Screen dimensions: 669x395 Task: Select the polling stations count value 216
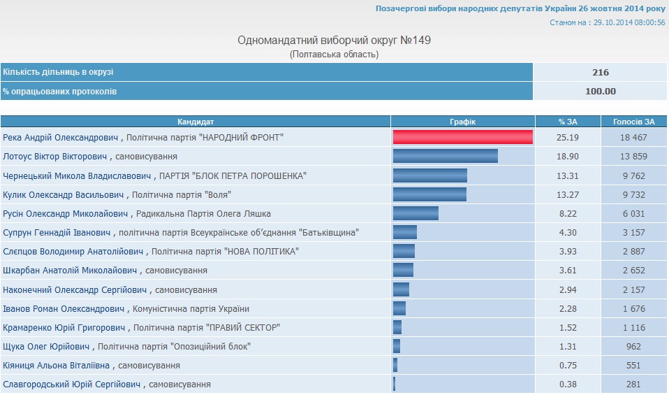[600, 72]
